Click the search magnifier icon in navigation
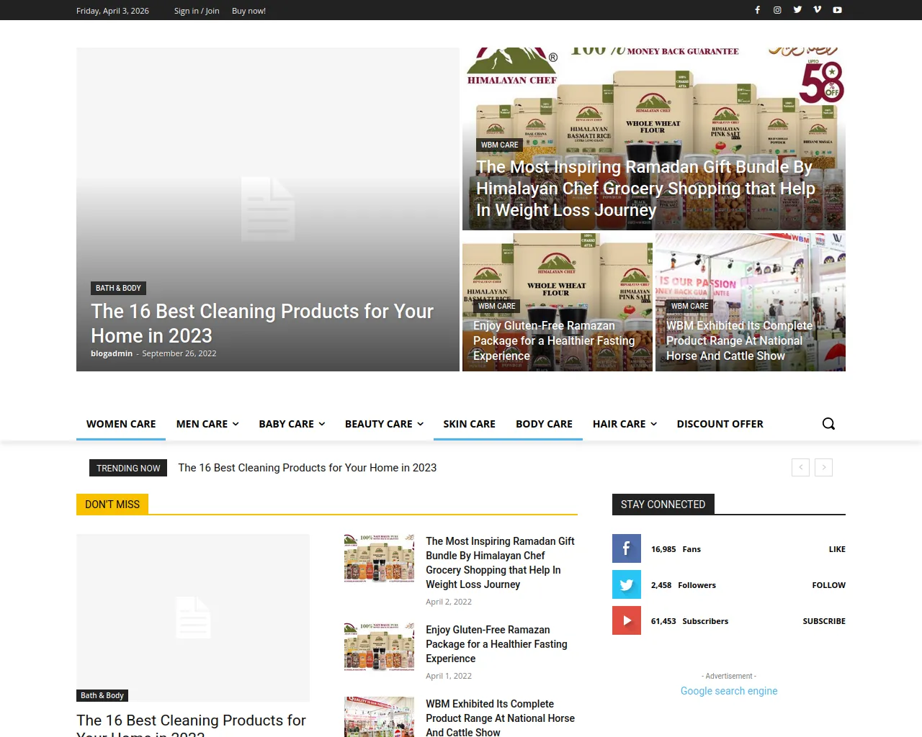 tap(828, 424)
